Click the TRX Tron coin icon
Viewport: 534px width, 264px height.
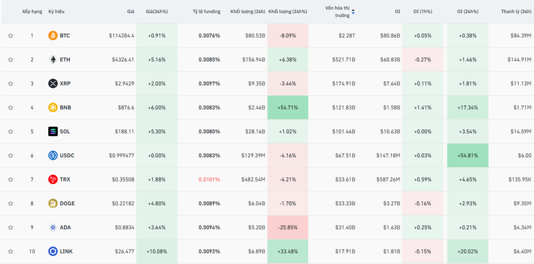[x=53, y=180]
